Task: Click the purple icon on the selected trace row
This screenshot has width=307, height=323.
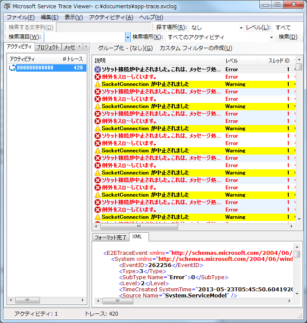Action: [97, 69]
